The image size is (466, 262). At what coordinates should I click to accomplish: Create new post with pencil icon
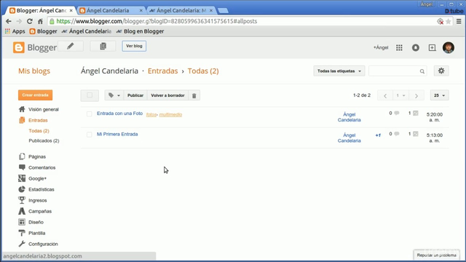(x=71, y=46)
